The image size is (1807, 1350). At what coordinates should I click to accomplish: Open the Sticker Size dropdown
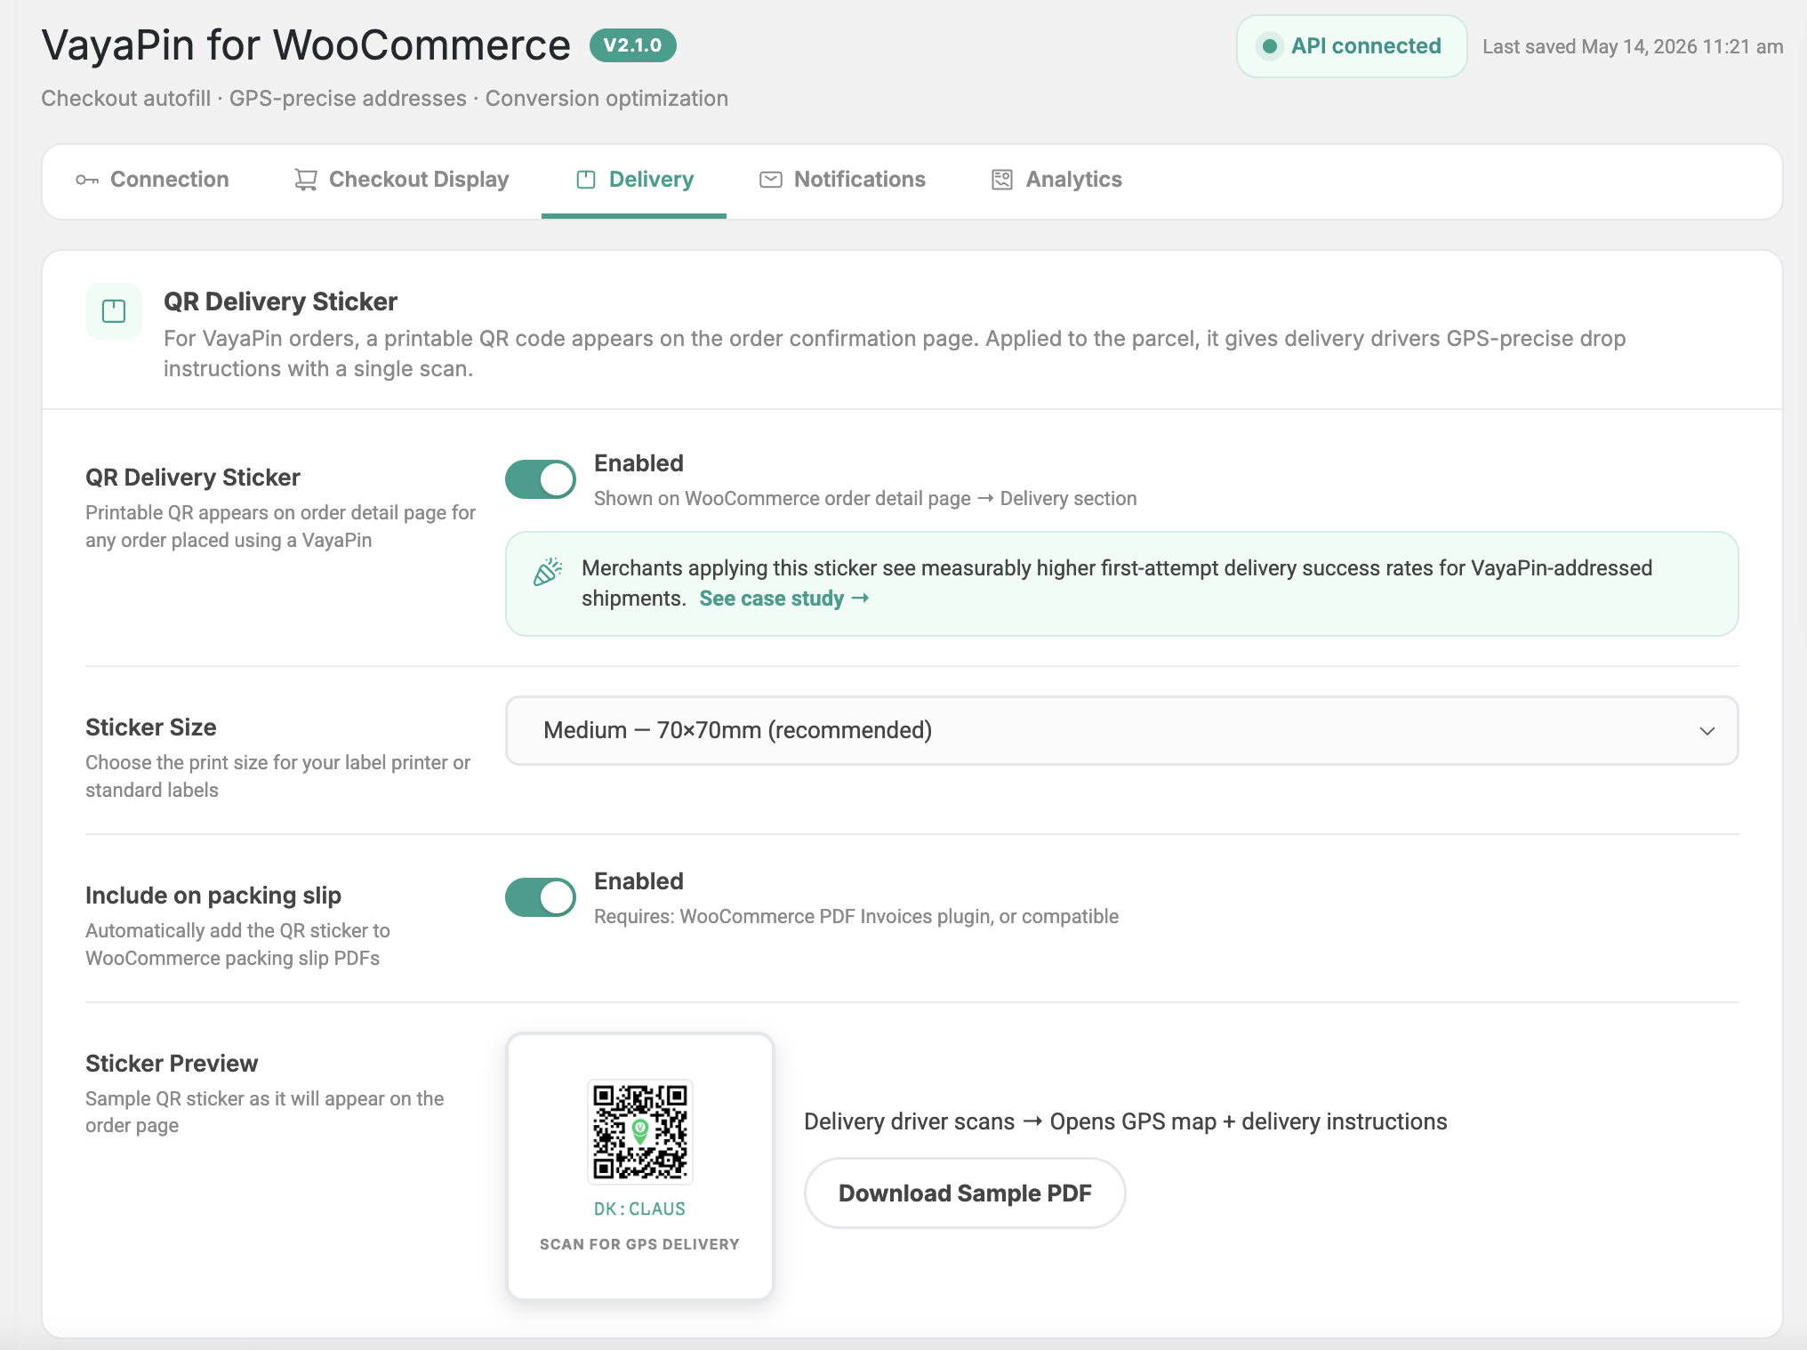pos(1121,731)
